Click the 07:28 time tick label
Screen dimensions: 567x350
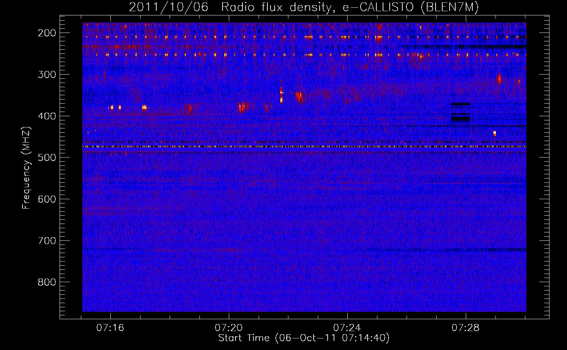(x=466, y=328)
